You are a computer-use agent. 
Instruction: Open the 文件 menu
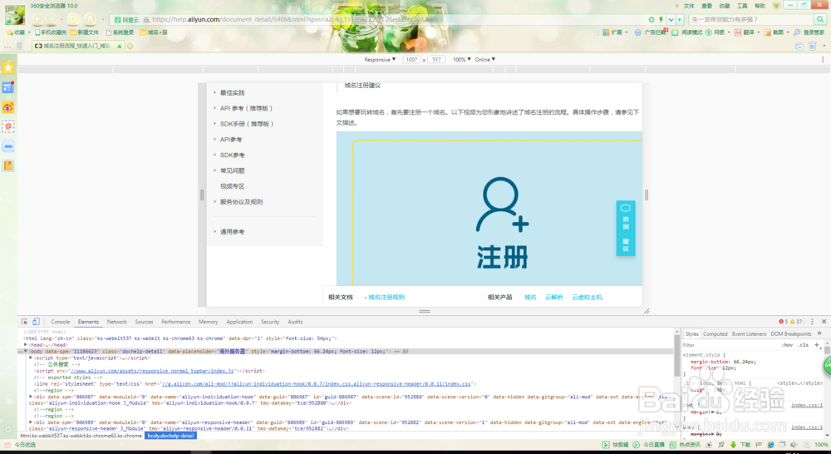pyautogui.click(x=689, y=6)
